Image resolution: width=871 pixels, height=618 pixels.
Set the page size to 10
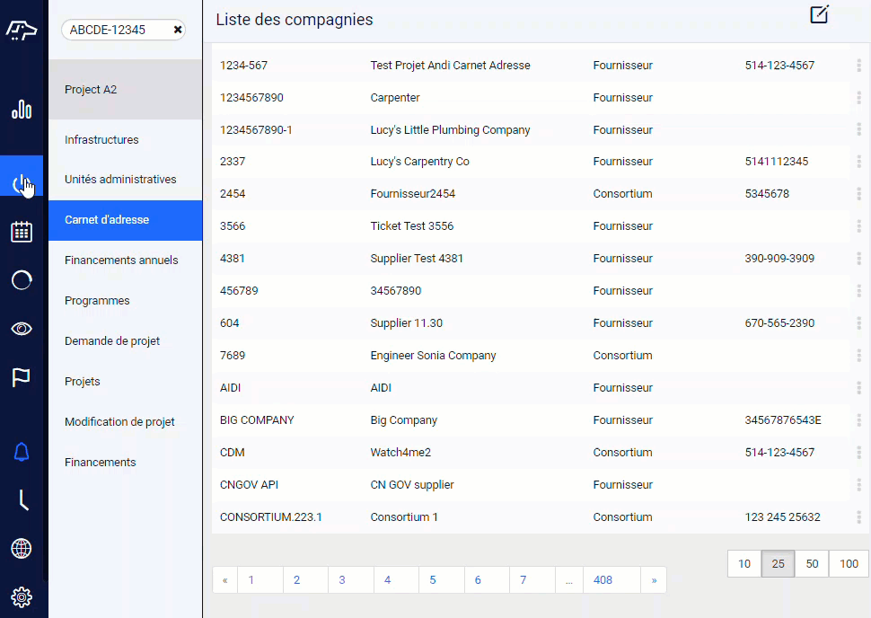coord(744,563)
